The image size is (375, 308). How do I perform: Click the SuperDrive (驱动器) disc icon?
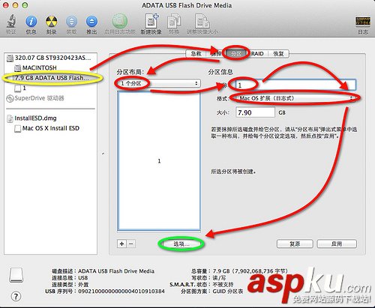pos(10,99)
